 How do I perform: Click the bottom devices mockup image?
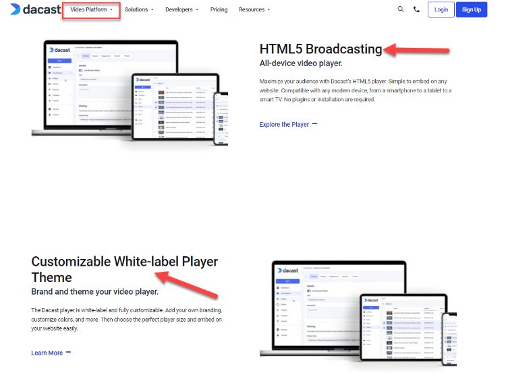click(x=358, y=313)
